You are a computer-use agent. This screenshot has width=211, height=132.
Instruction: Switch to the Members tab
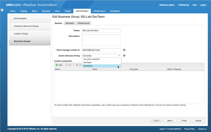pyautogui.click(x=70, y=23)
